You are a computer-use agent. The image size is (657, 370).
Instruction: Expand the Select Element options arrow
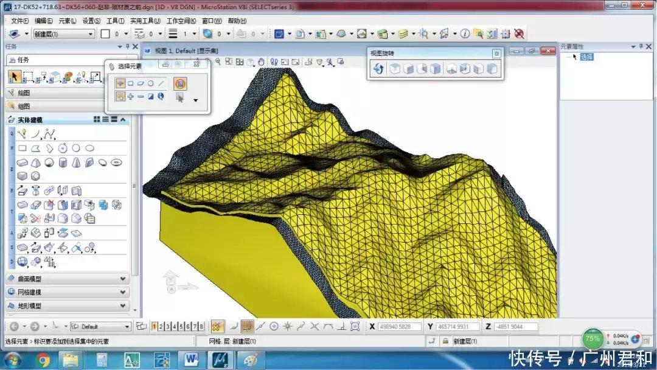pyautogui.click(x=195, y=100)
